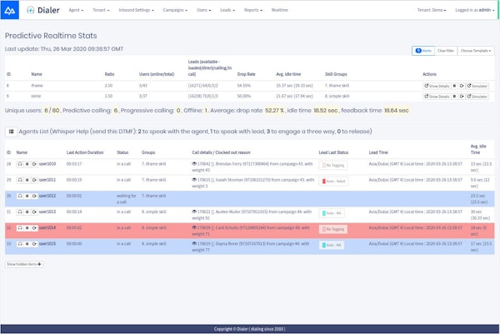Click the Clear filter button
Image resolution: width=500 pixels, height=334 pixels.
(446, 51)
